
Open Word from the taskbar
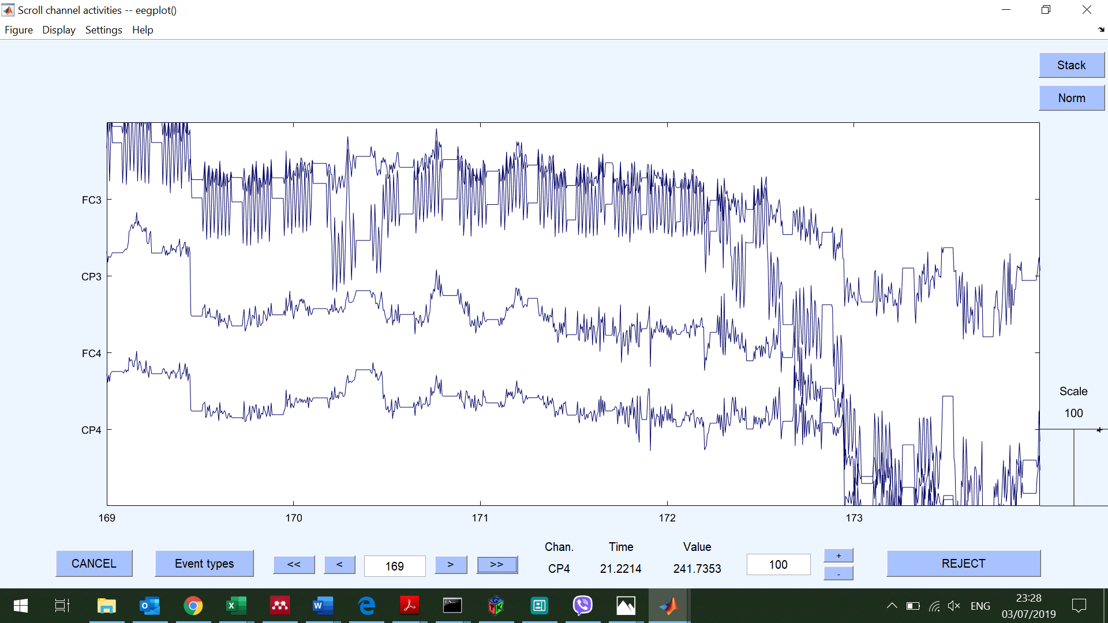[x=323, y=606]
